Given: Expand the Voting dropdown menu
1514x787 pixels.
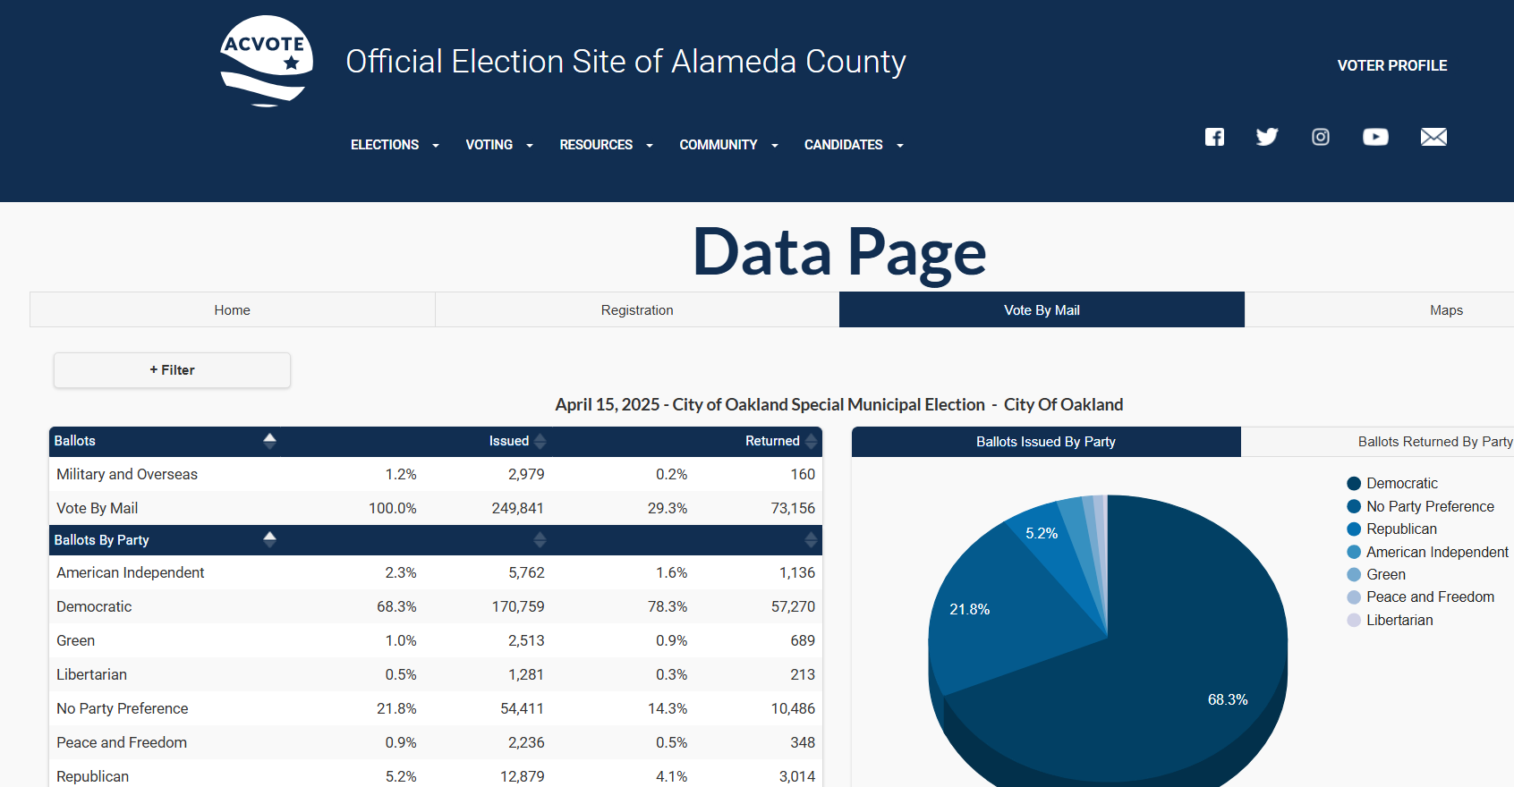Looking at the screenshot, I should [x=499, y=145].
